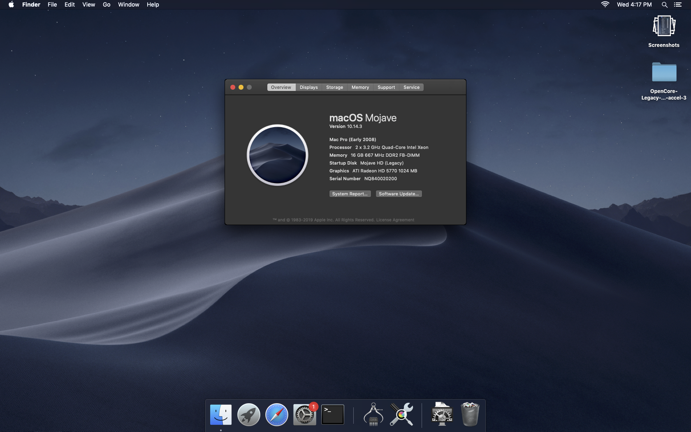
Task: Close the About This Mac window
Action: click(x=233, y=87)
